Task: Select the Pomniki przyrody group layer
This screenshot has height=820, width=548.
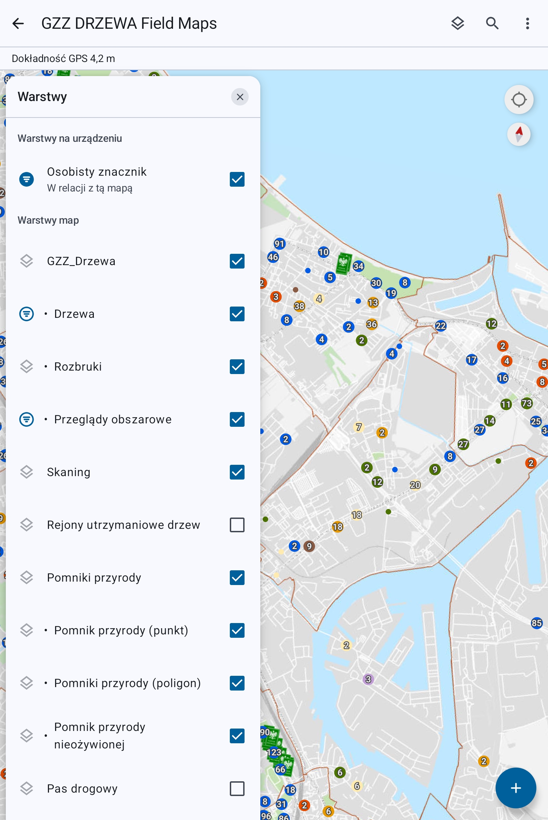Action: [x=94, y=577]
